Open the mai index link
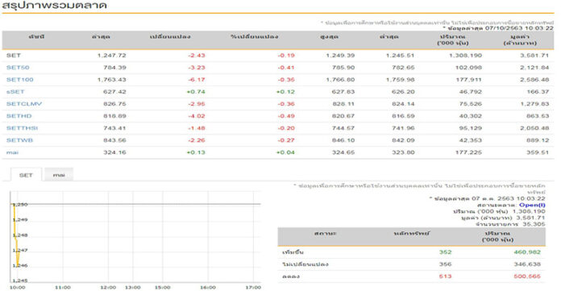The width and height of the screenshot is (561, 291). [x=12, y=152]
